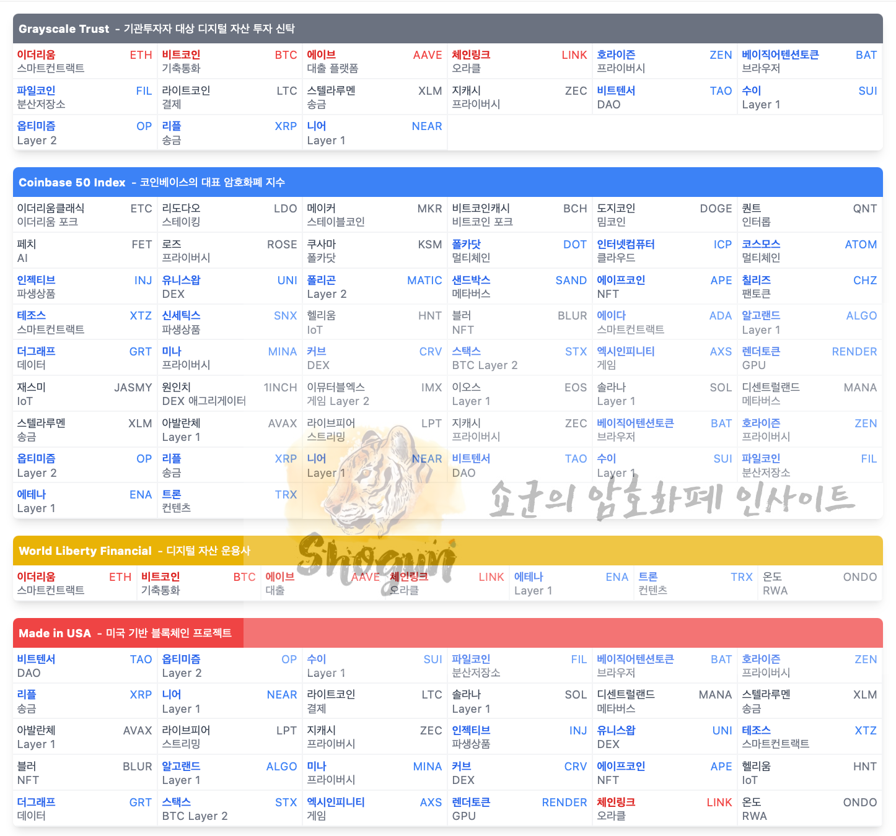Select the 쿠사마 KSM cell
896x836 pixels.
(x=375, y=251)
